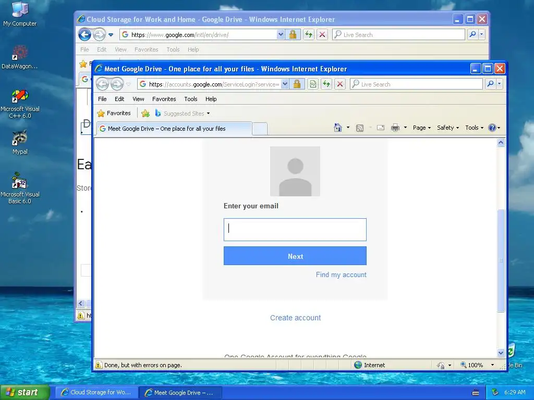Open the Favorites menu in front window menu bar
The width and height of the screenshot is (534, 400).
click(x=164, y=99)
